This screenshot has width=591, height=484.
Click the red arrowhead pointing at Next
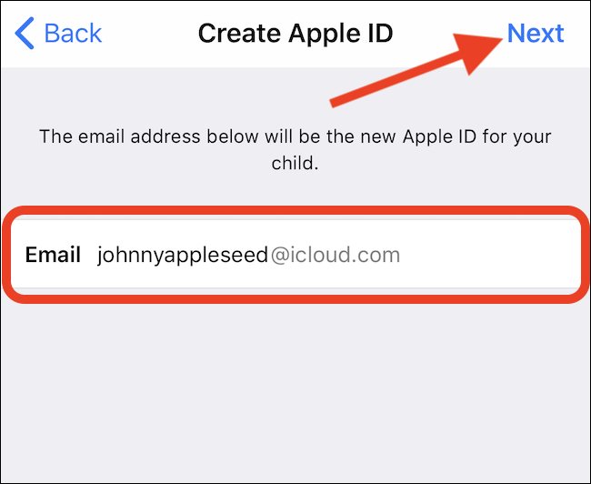[x=476, y=51]
